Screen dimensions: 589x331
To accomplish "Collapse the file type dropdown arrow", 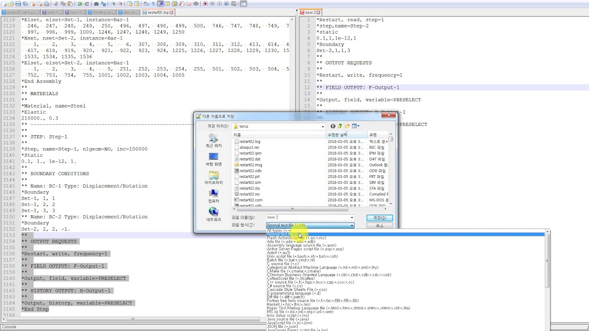I will pyautogui.click(x=352, y=225).
